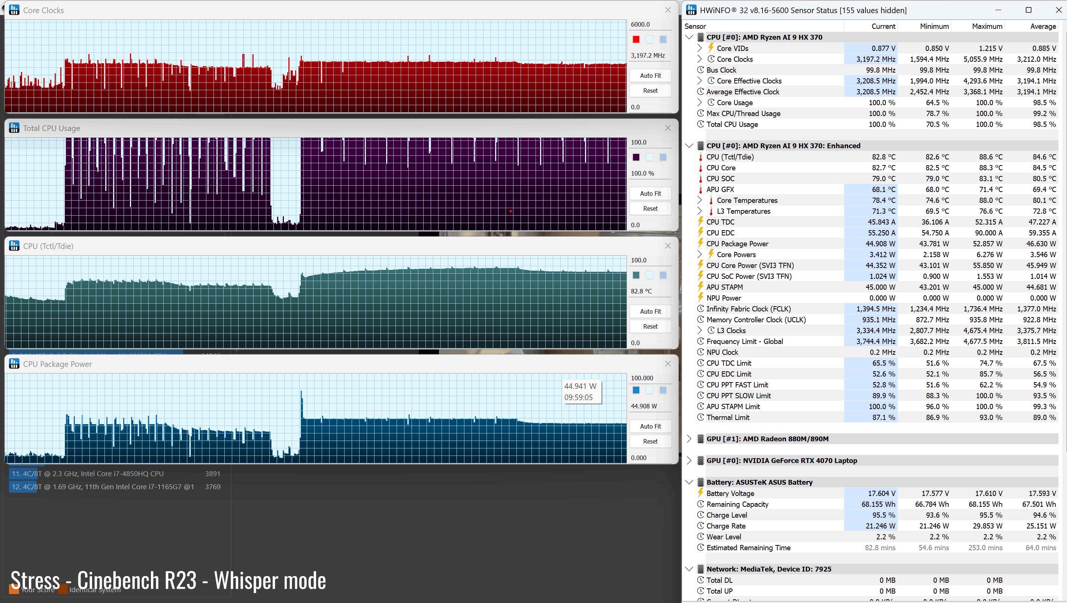Click the HWiNFO icon in CPU (Tctl/Tdie) window
Viewport: 1067px width, 603px height.
[x=14, y=246]
